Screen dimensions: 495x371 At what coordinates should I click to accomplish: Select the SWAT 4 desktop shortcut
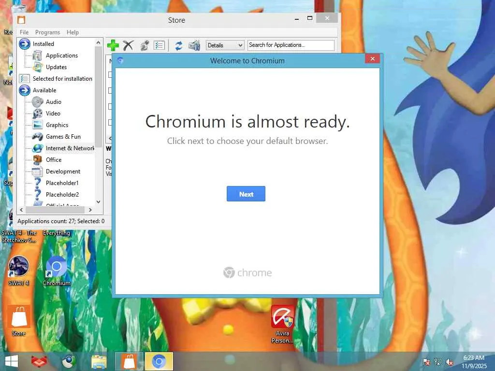pos(19,271)
